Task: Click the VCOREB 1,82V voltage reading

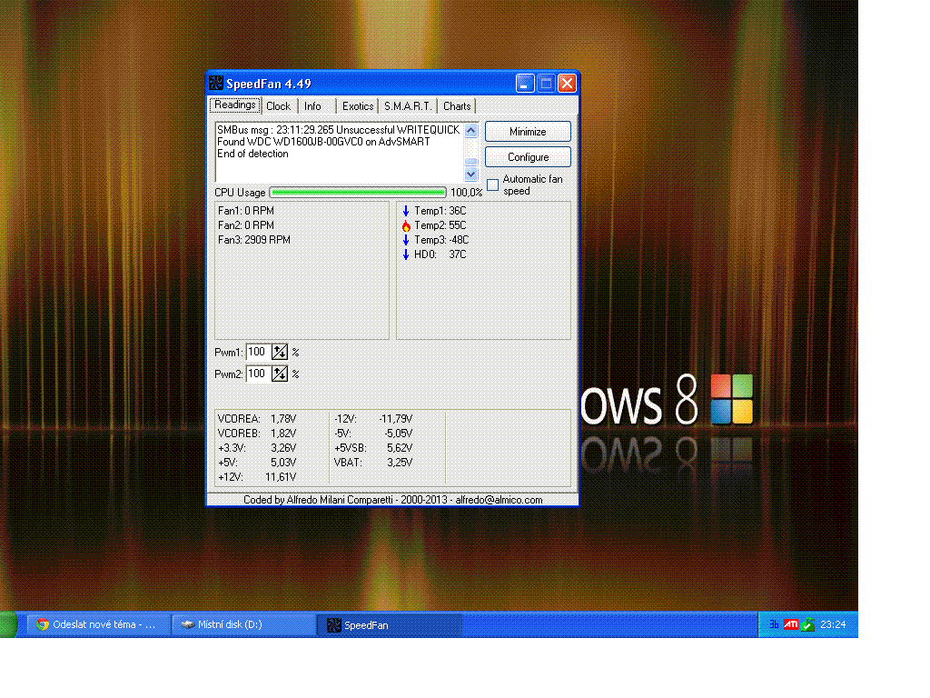Action: tap(257, 434)
